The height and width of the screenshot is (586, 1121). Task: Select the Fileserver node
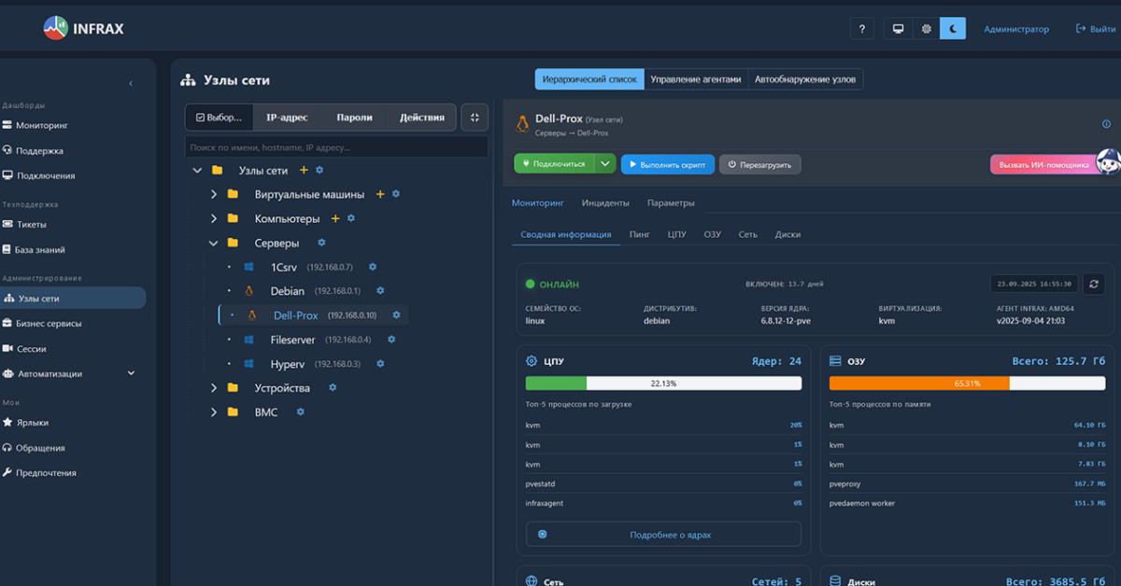pyautogui.click(x=292, y=340)
